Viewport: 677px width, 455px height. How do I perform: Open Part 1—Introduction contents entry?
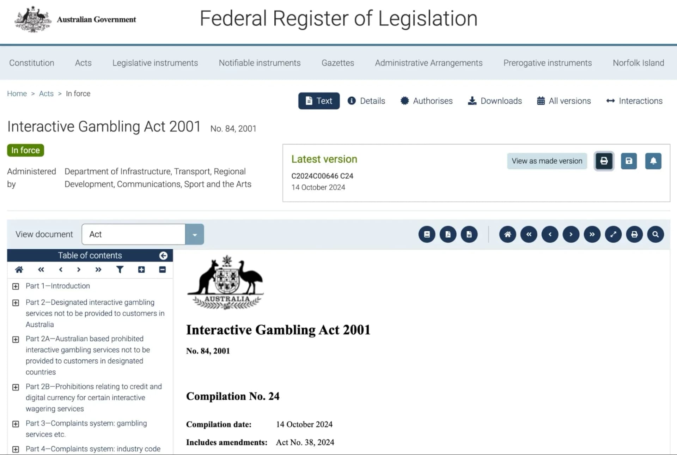click(58, 286)
